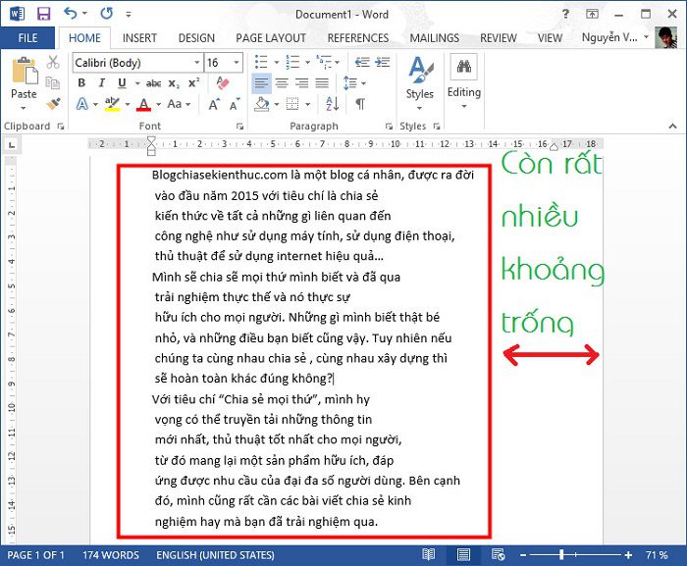Screen dimensions: 687x566
Task: Enable Align Left
Action: (x=261, y=82)
